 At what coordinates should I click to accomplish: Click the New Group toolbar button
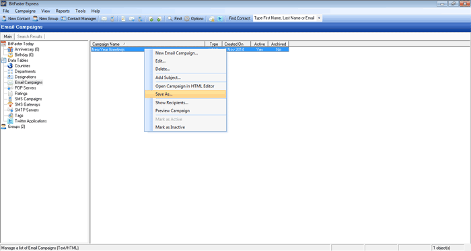click(45, 19)
